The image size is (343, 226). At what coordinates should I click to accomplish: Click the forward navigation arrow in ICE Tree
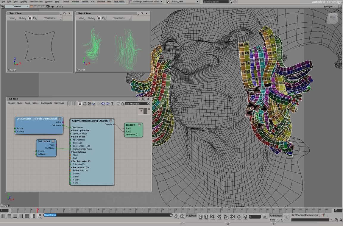tap(107, 103)
